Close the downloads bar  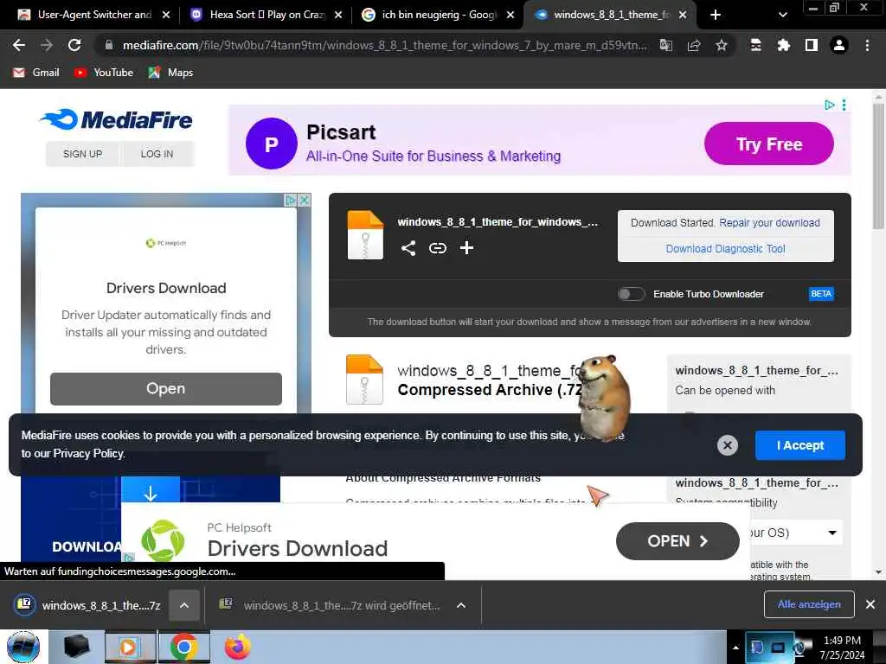coord(870,604)
